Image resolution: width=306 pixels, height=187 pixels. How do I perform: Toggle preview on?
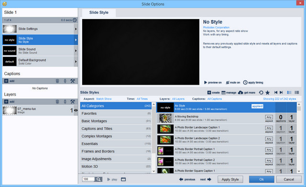click(213, 83)
